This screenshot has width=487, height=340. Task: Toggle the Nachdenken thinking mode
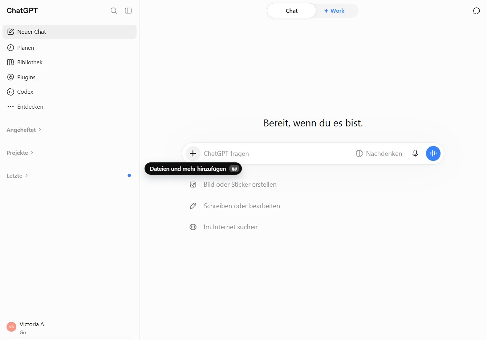pos(379,153)
